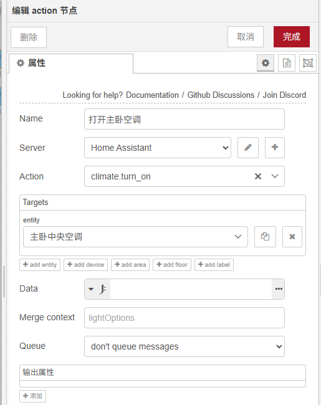
Task: Edit Home Assistant server with pencil icon
Action: [248, 148]
